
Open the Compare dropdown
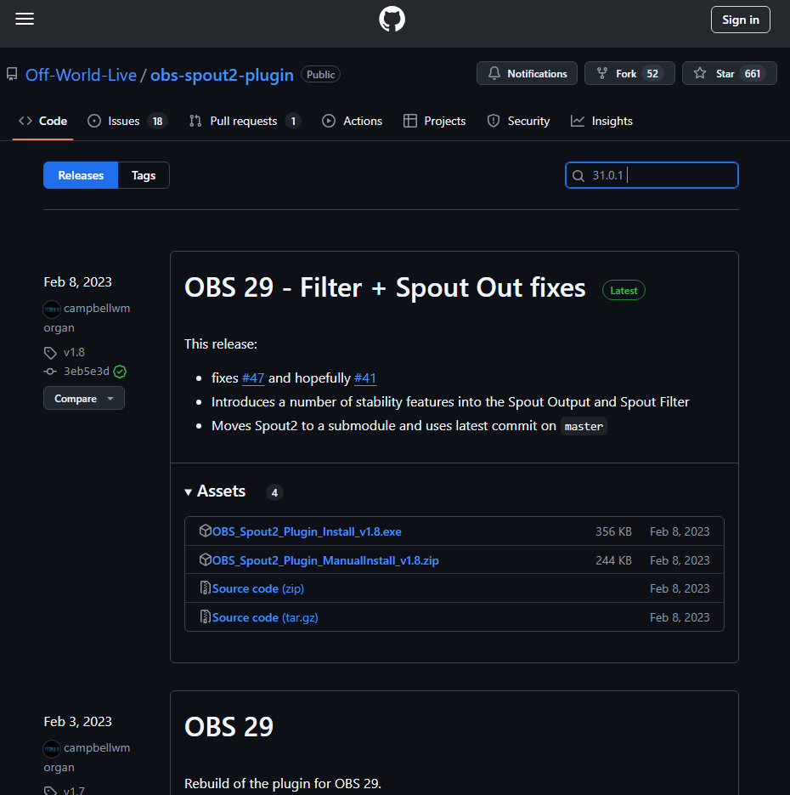tap(84, 399)
